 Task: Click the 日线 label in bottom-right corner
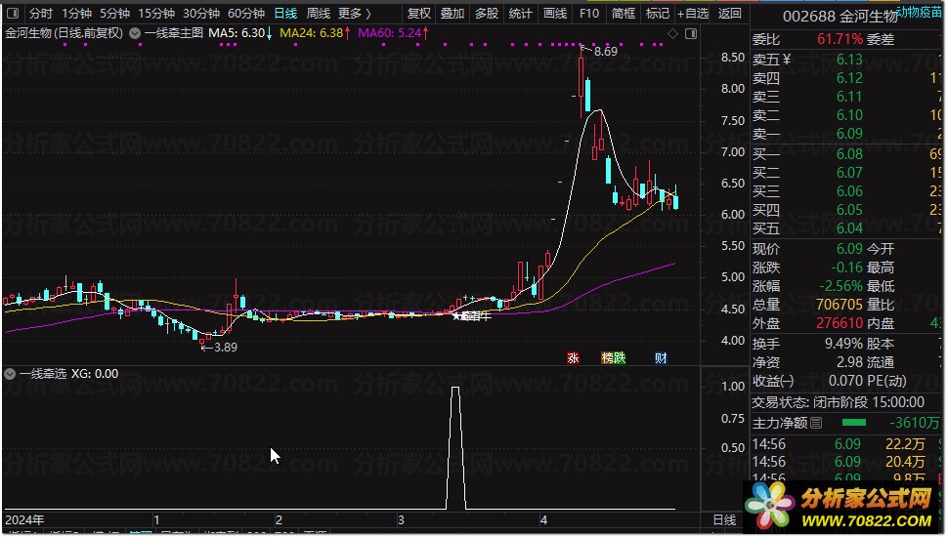pyautogui.click(x=724, y=520)
